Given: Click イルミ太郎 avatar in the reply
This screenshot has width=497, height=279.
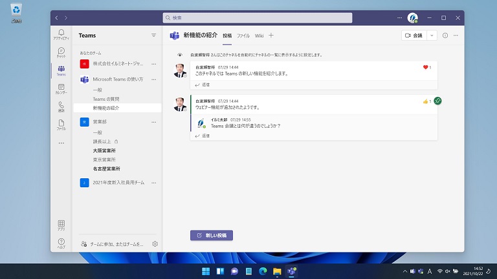Looking at the screenshot, I should click(x=201, y=123).
